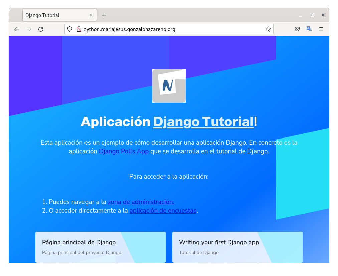Bookmark this page with star icon
The height and width of the screenshot is (276, 338).
tap(268, 29)
